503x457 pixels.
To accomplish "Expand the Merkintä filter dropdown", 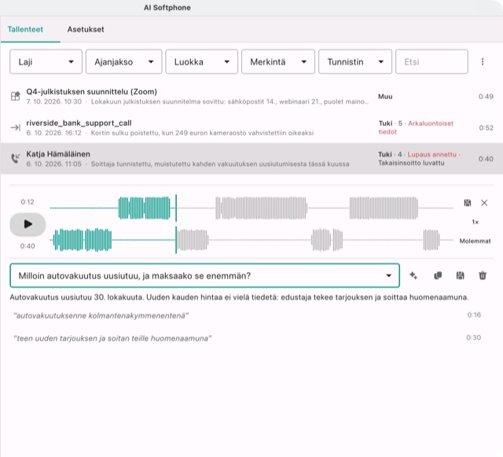I will (x=277, y=61).
